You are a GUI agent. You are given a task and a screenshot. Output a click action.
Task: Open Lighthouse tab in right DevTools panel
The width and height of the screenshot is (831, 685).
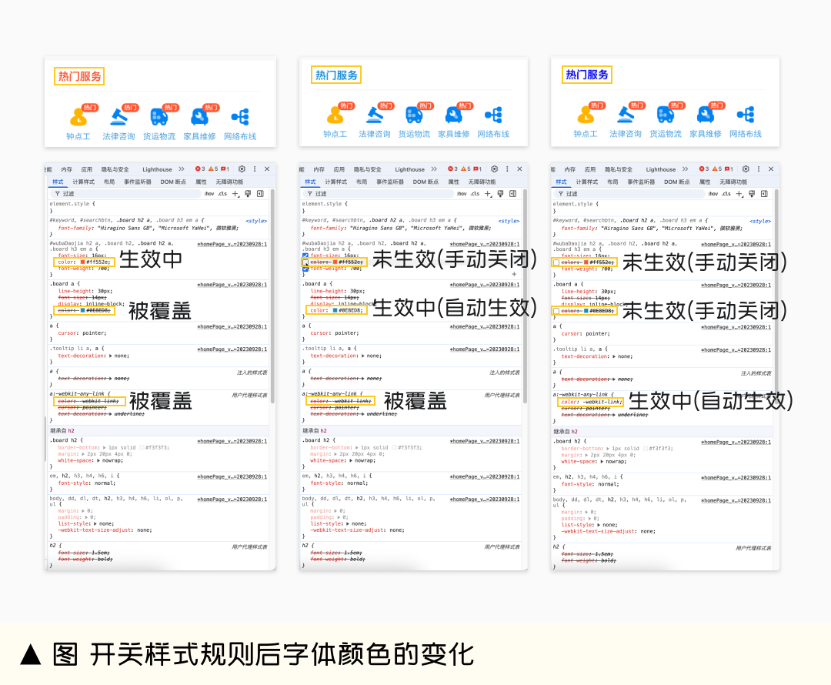coord(660,169)
